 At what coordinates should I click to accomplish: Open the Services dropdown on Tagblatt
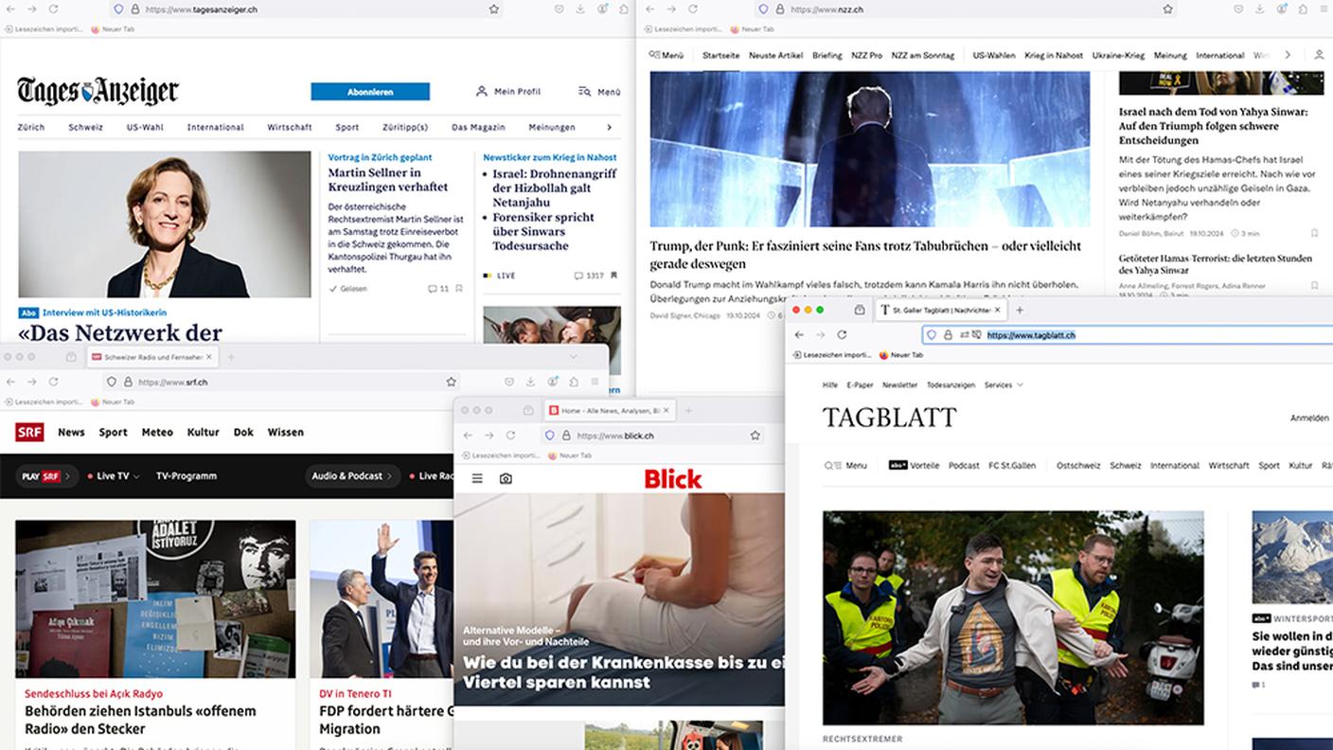(1004, 385)
